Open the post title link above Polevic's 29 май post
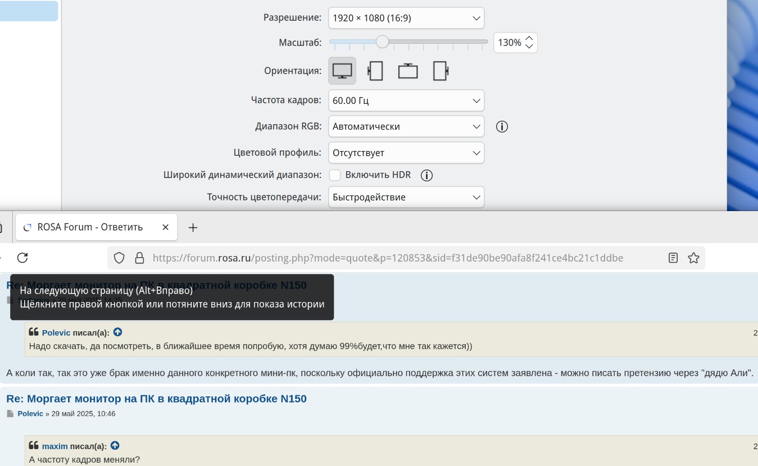The image size is (758, 466). click(156, 399)
